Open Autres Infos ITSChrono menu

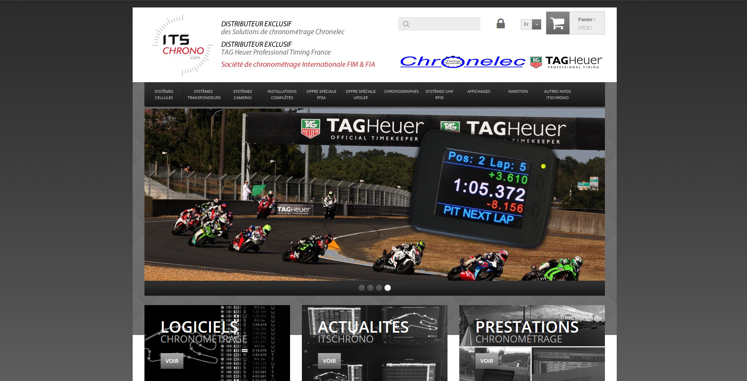(x=558, y=94)
